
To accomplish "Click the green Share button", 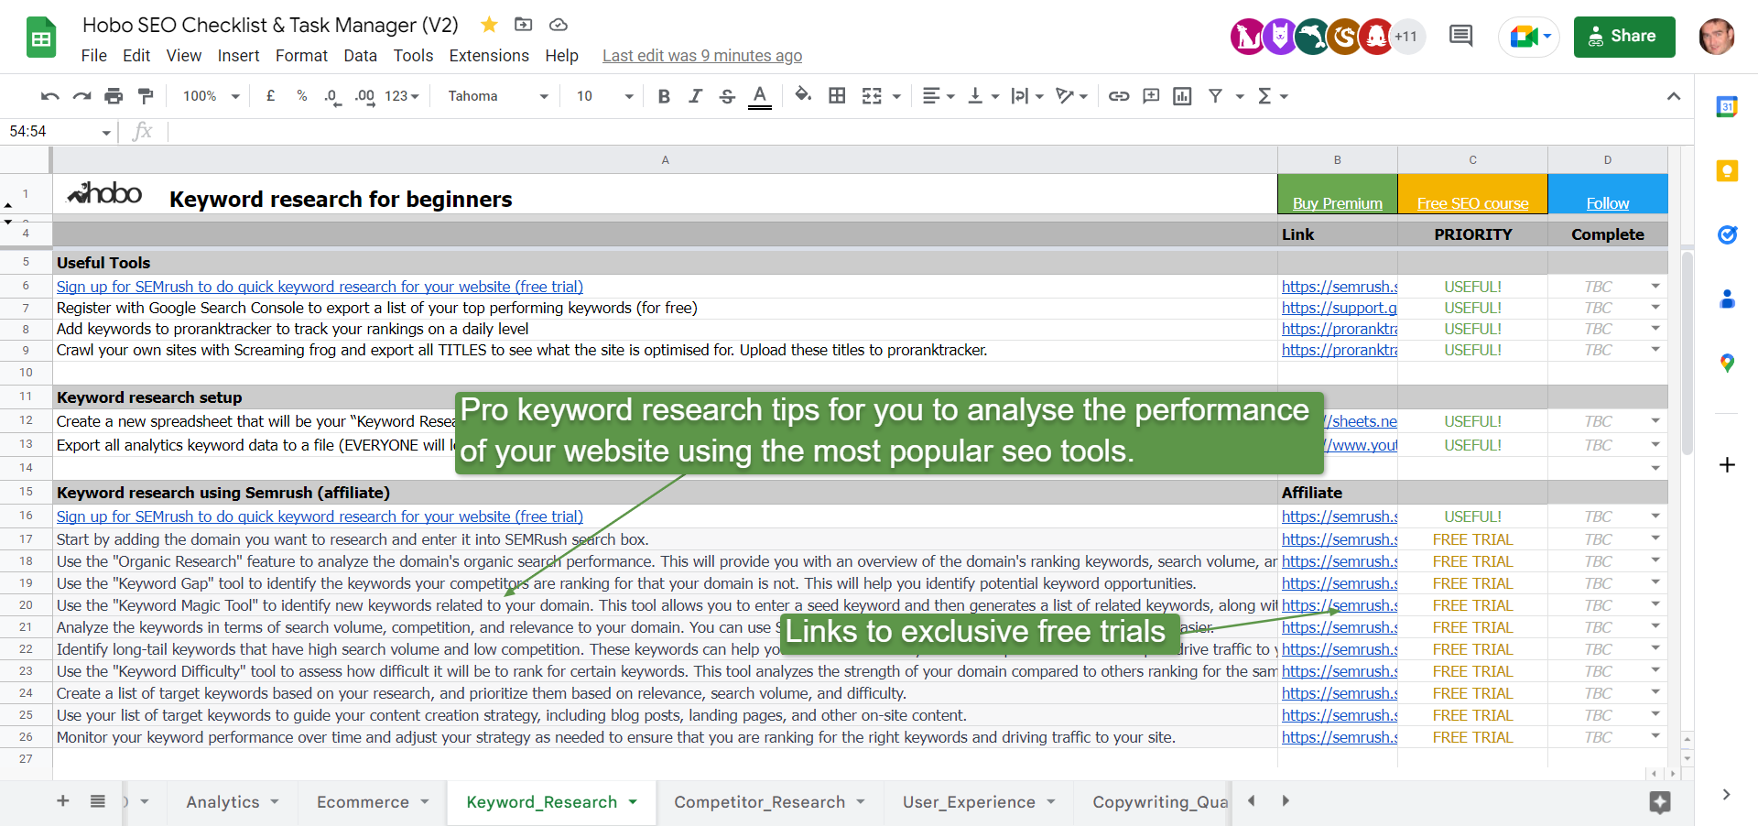I will point(1624,37).
